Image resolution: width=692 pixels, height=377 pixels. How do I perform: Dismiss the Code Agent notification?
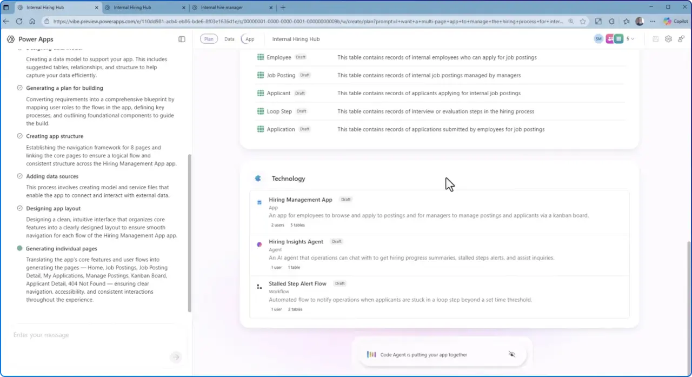pyautogui.click(x=512, y=354)
